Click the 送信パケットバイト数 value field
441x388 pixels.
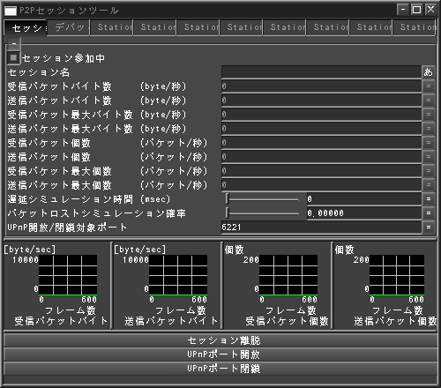point(322,101)
